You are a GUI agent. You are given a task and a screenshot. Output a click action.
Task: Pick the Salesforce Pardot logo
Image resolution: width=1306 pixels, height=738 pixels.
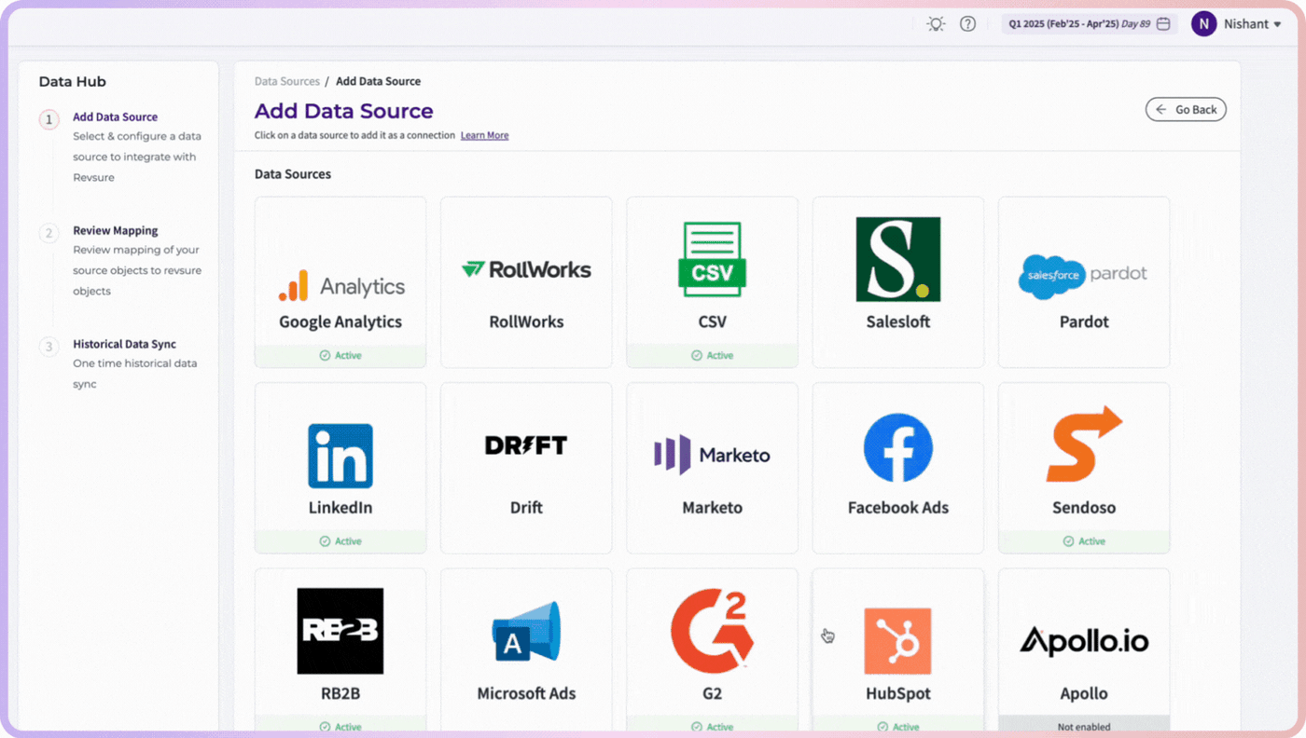1083,276
